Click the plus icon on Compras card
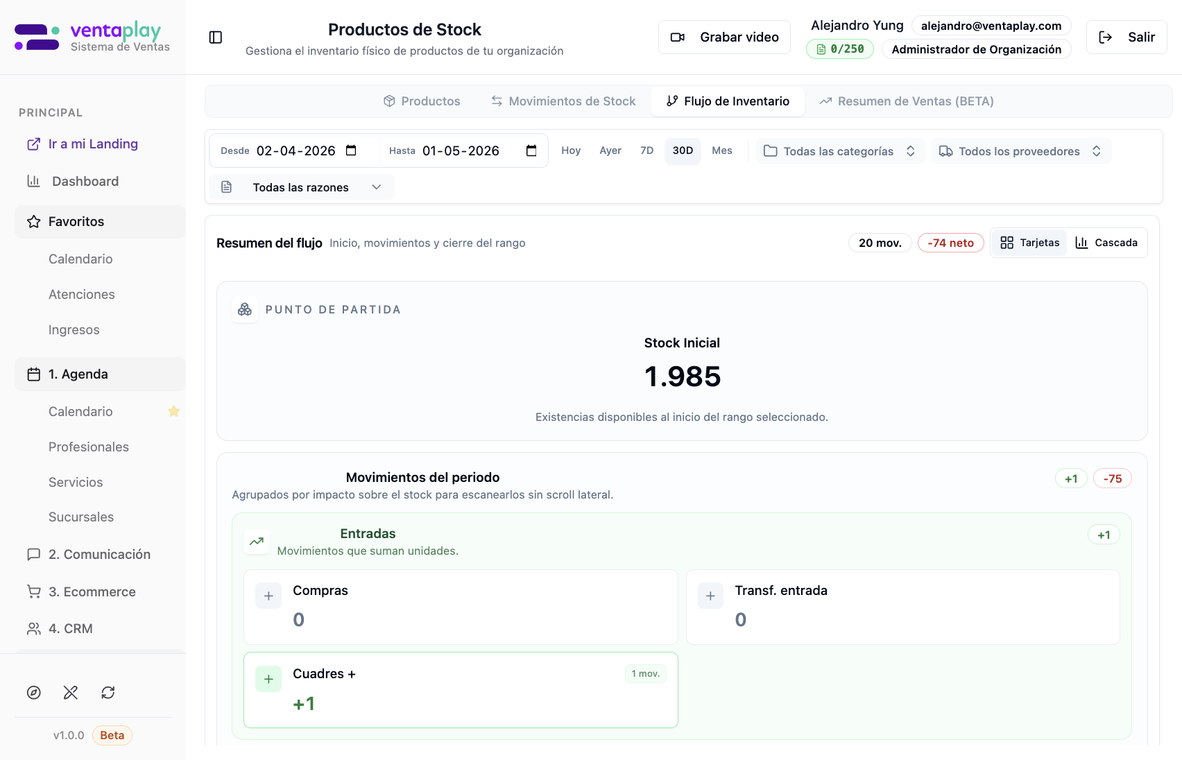This screenshot has width=1182, height=760. 268,596
